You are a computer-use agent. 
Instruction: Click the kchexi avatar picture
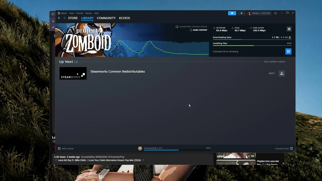249,13
